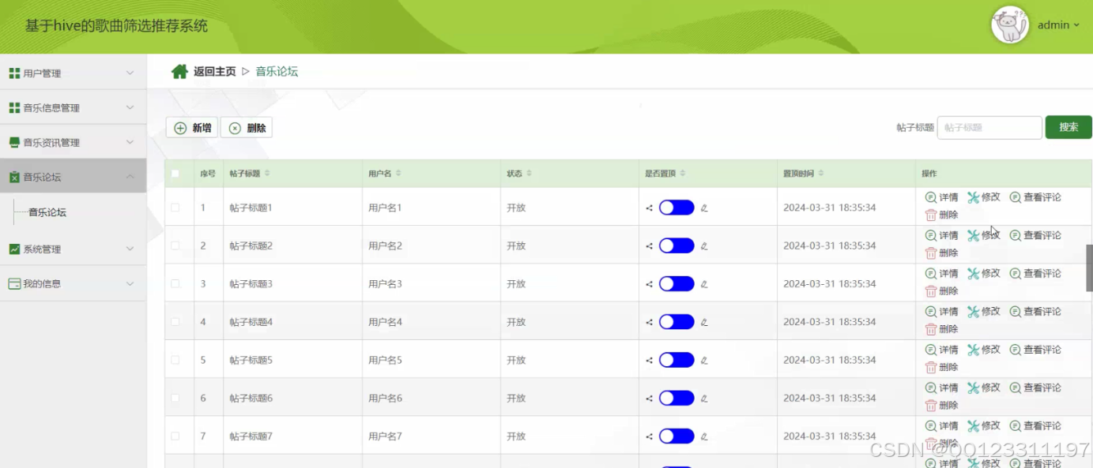Click the share icon in row 帖子标题1

click(649, 208)
